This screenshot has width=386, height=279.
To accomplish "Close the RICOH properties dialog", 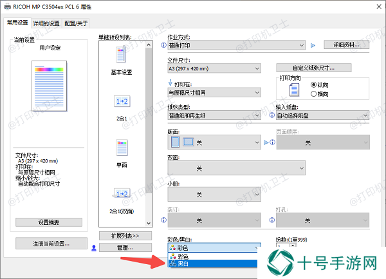I will tap(379, 6).
